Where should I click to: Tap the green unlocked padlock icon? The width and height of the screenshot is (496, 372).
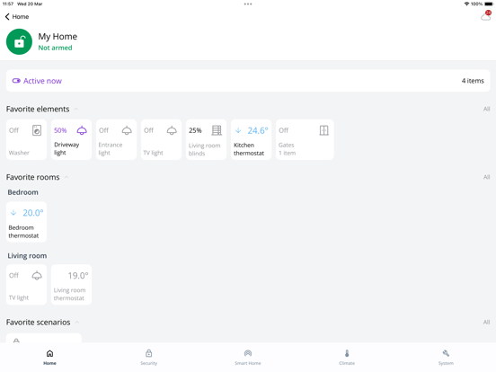19,41
